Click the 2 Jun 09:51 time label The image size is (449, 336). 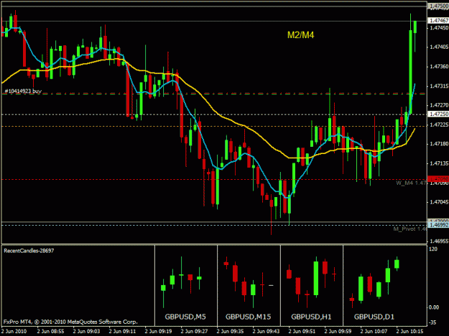click(302, 331)
